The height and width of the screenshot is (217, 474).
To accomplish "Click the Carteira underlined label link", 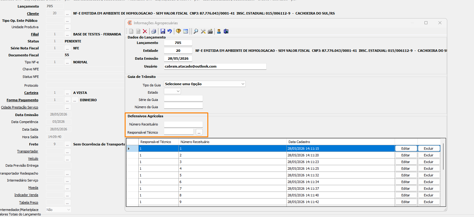I will pos(31,93).
